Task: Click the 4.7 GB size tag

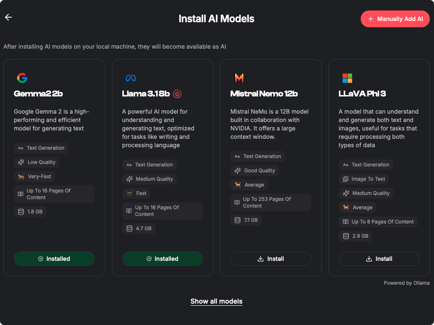Action: [139, 229]
